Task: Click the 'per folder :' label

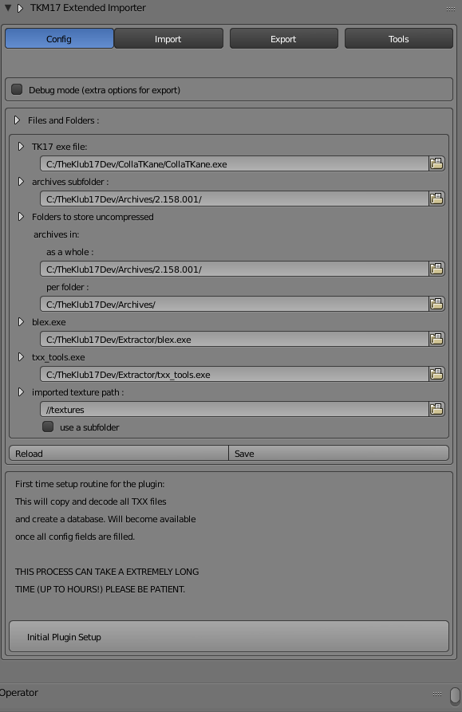Action: click(67, 287)
